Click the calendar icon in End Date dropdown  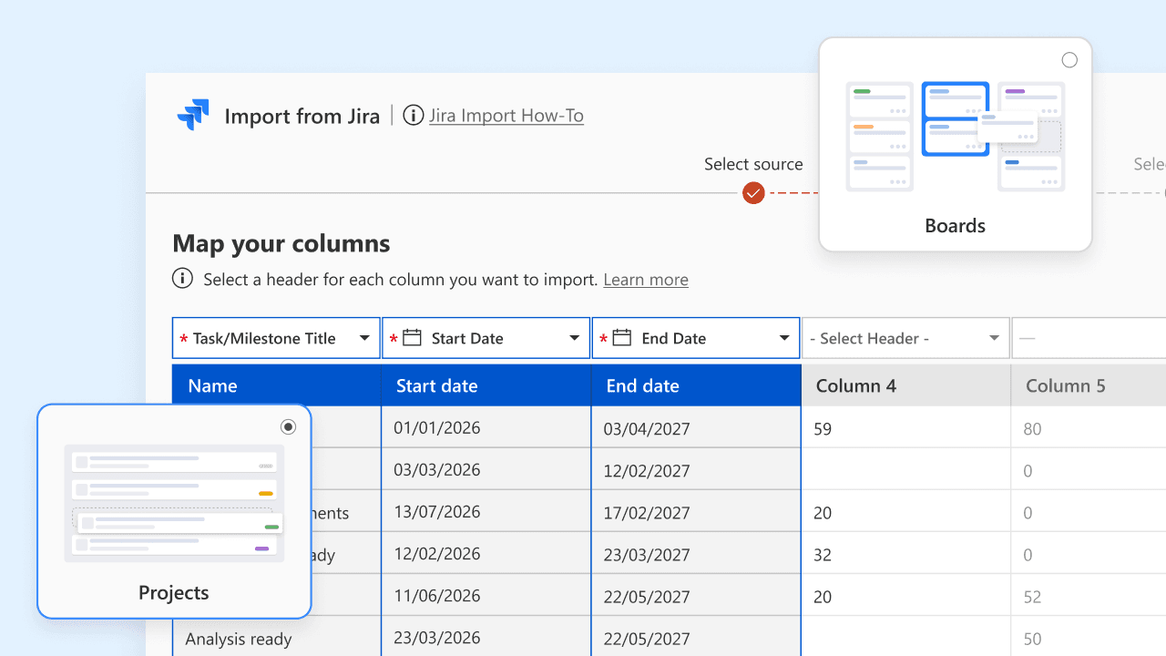tap(622, 338)
